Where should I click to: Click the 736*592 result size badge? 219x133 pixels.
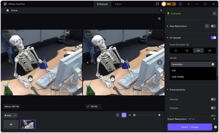pos(93,107)
